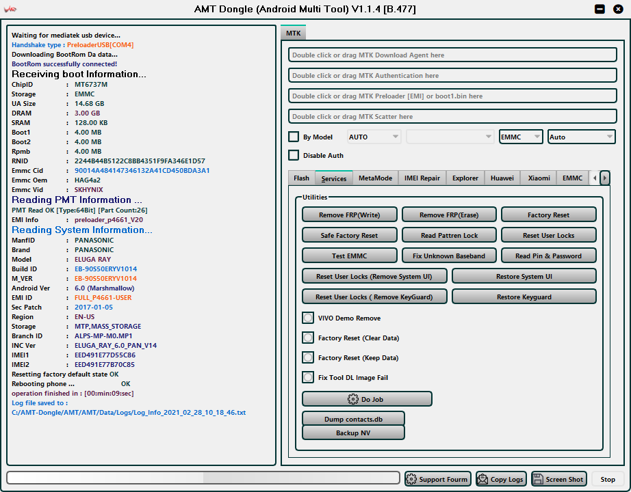Click the Model value ELUGA RAY
This screenshot has height=492, width=631.
92,259
